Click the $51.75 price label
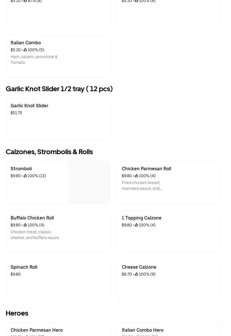Screen dimensions: 231x336 point(16,113)
